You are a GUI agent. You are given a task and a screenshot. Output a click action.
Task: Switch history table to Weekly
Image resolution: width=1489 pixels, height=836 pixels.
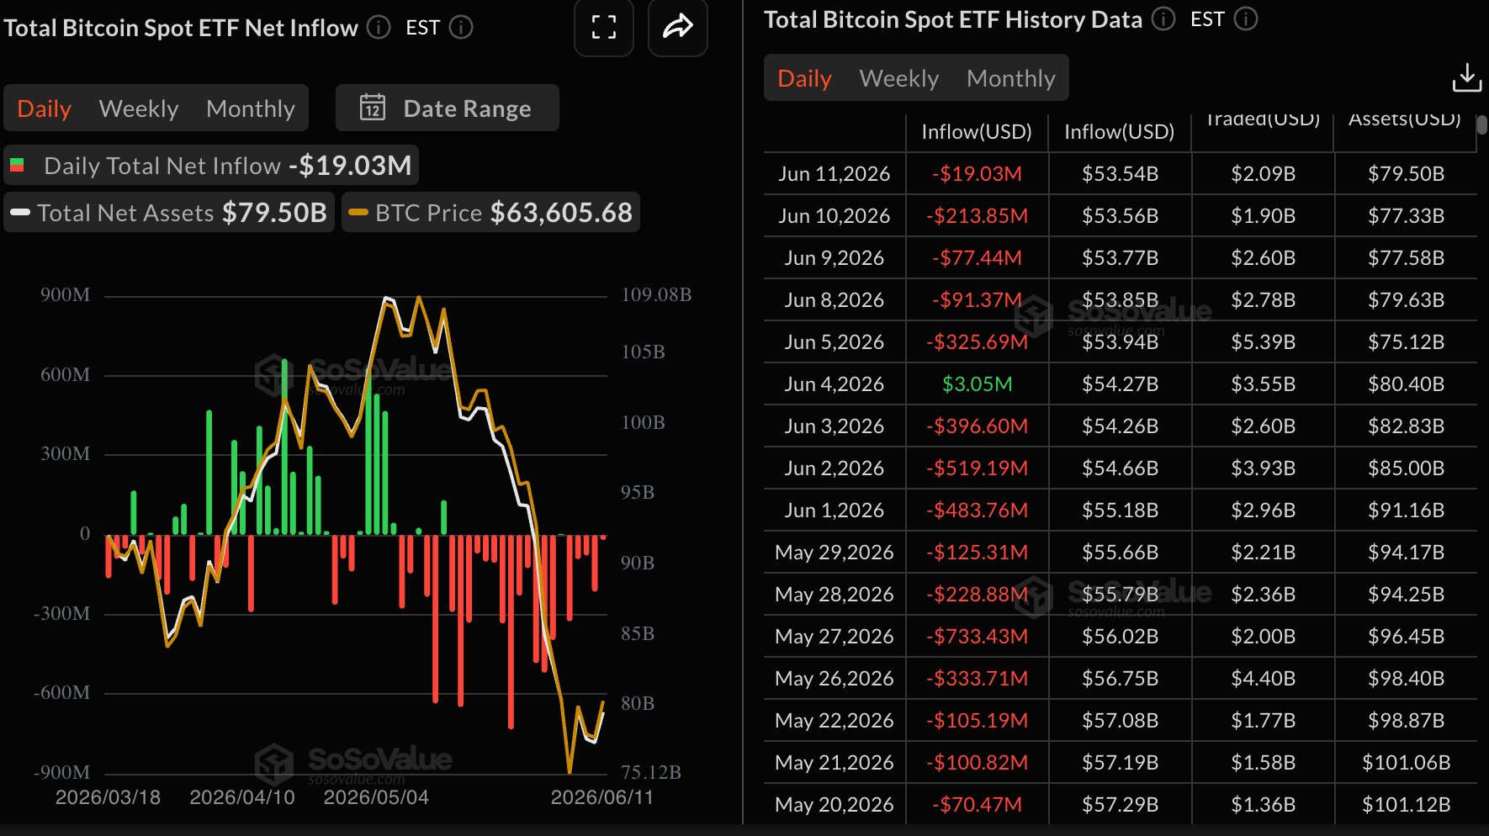click(899, 78)
